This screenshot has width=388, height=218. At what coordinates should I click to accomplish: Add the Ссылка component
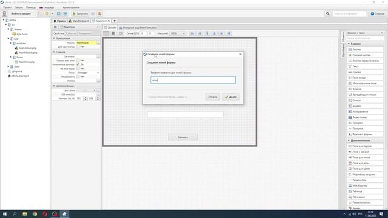365,72
